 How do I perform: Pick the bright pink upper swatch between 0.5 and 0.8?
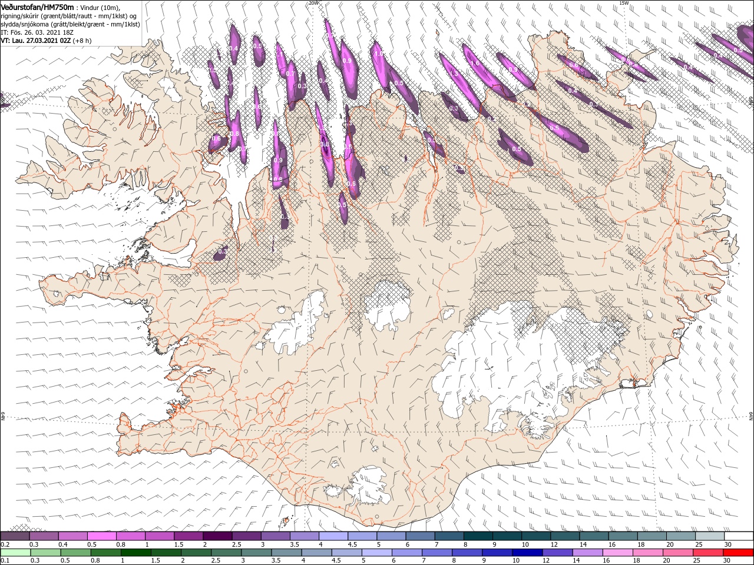(x=101, y=536)
